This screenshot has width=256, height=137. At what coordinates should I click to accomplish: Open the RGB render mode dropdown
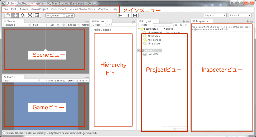click(40, 25)
